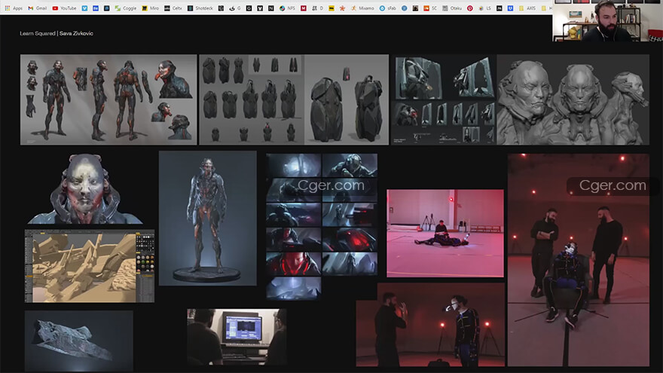The height and width of the screenshot is (373, 663).
Task: Open the LS bookmark
Action: (x=484, y=8)
